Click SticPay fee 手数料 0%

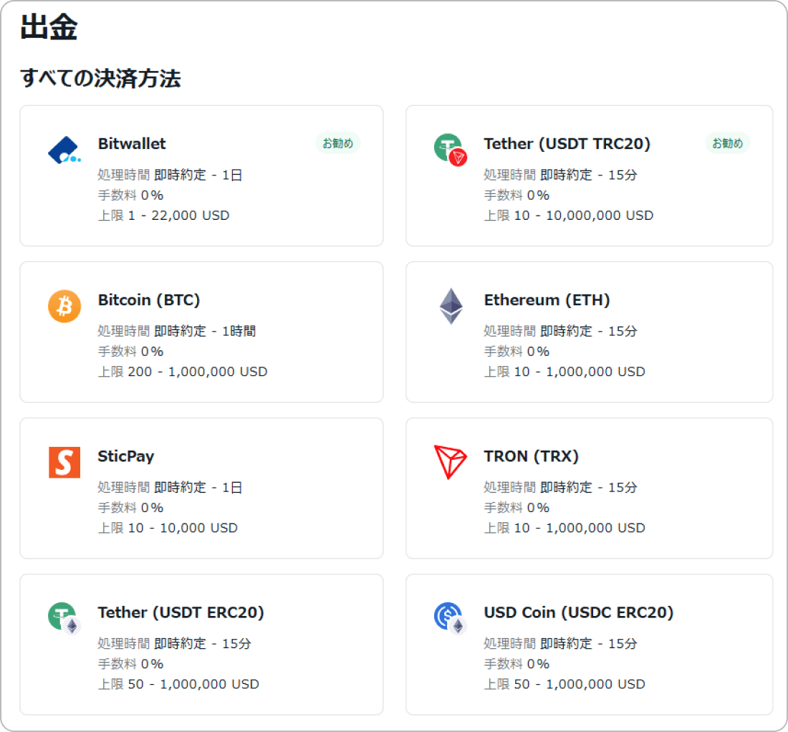tap(130, 508)
